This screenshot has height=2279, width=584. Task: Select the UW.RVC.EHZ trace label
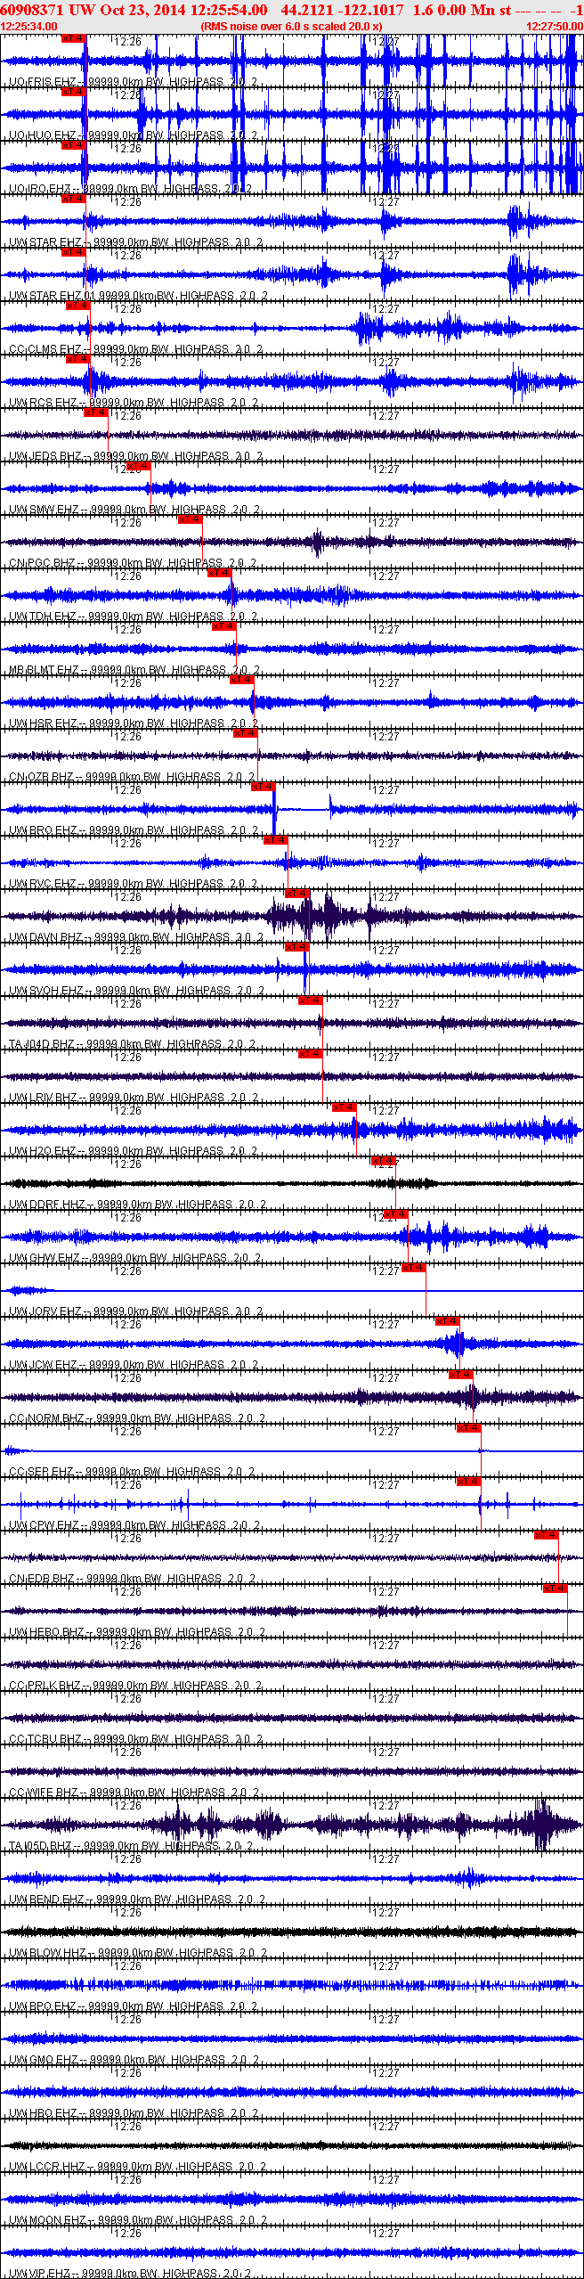coord(134,884)
